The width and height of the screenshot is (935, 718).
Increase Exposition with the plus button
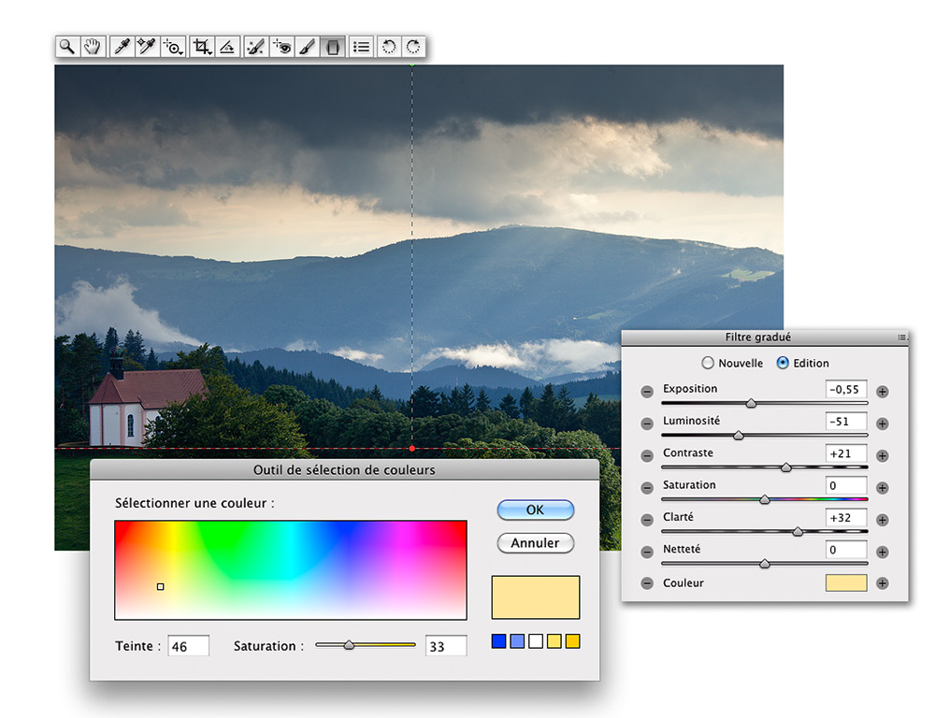883,392
